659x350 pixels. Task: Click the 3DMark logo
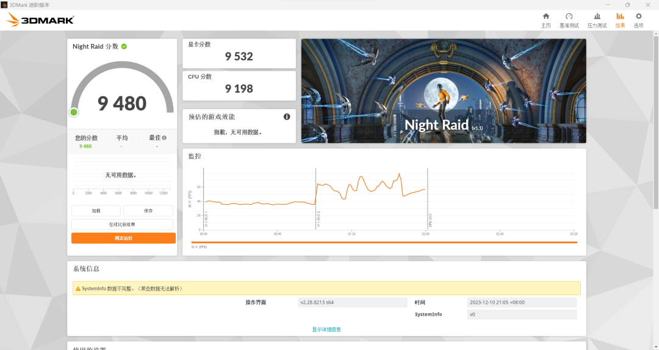tap(41, 20)
